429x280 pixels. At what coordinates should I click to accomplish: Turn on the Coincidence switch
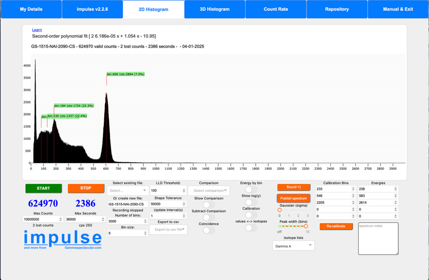point(208,230)
